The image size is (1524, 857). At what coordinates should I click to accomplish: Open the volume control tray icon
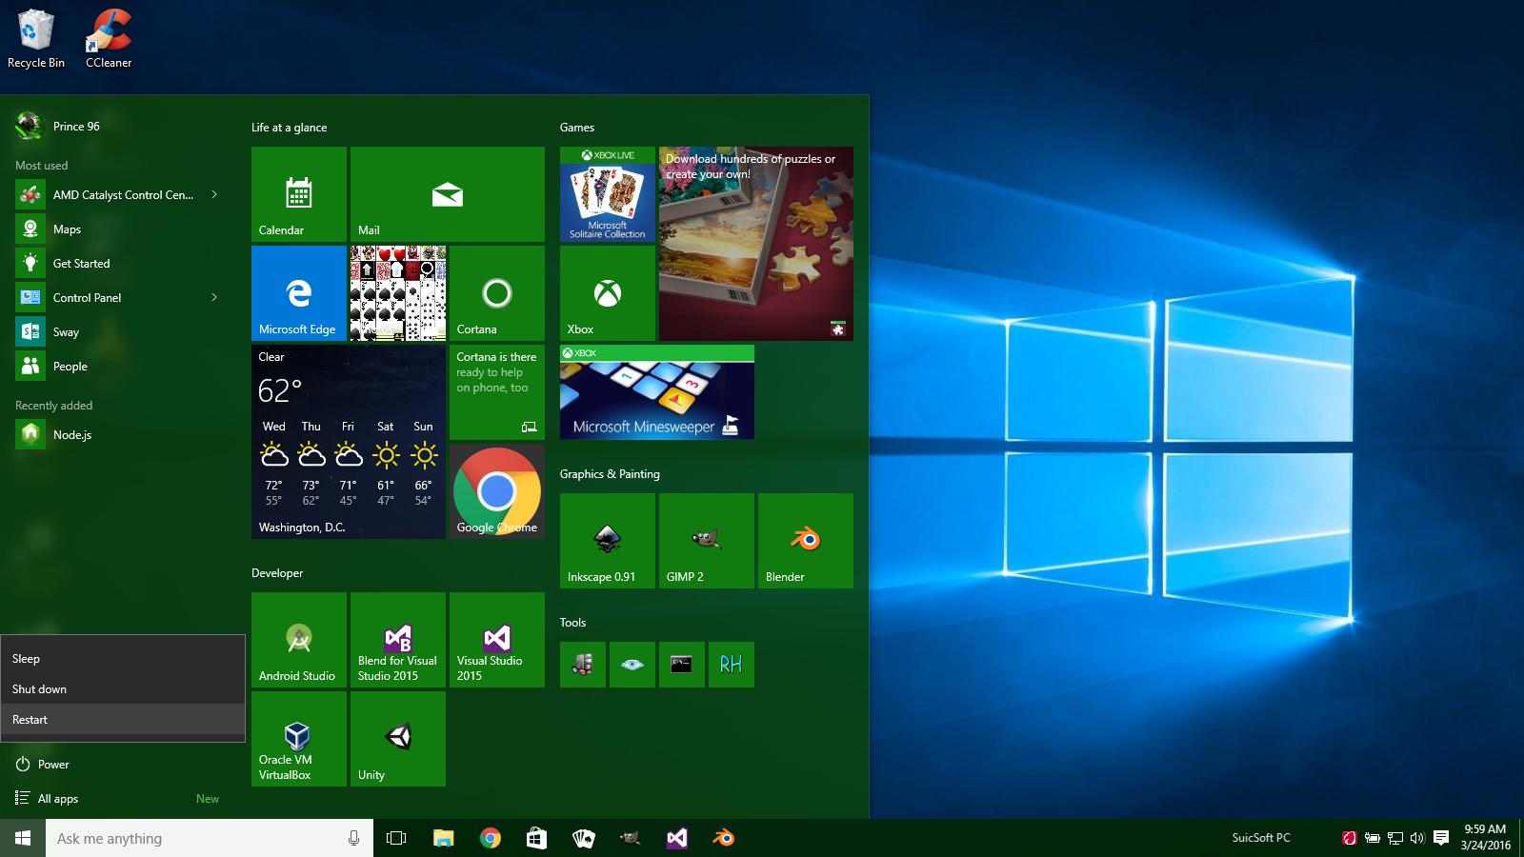coord(1417,838)
